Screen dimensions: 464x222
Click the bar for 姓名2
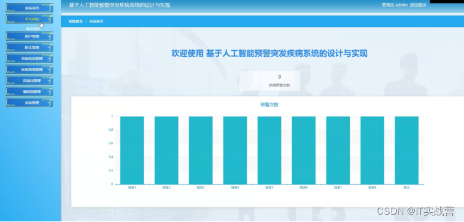click(166, 150)
